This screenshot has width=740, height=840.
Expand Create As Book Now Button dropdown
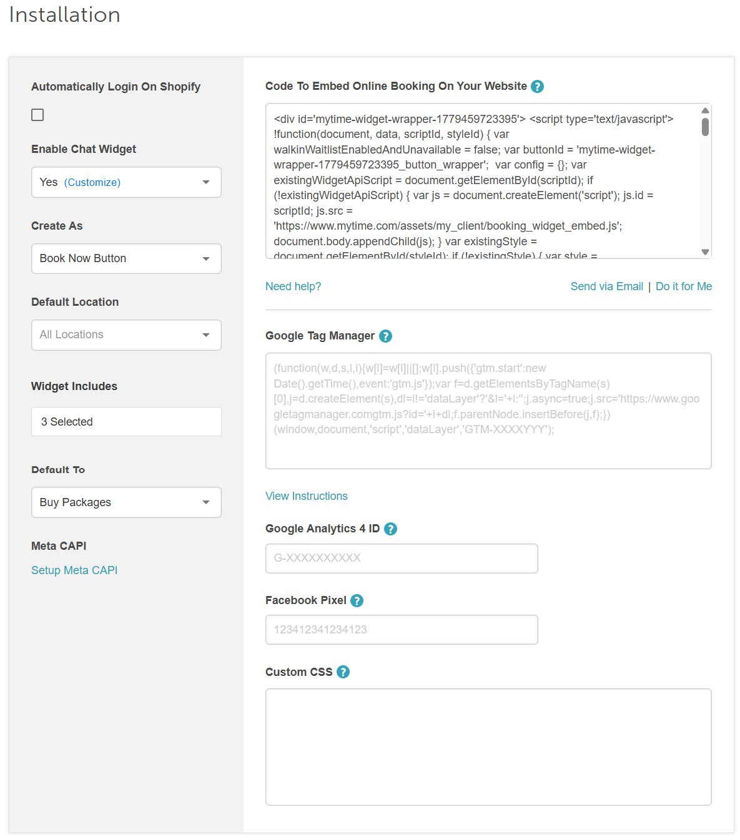(126, 258)
